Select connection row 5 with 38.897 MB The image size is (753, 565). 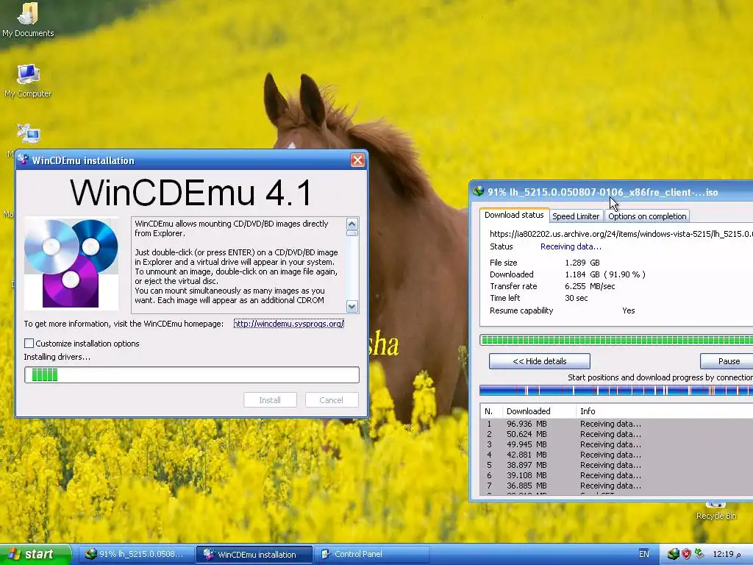point(617,465)
